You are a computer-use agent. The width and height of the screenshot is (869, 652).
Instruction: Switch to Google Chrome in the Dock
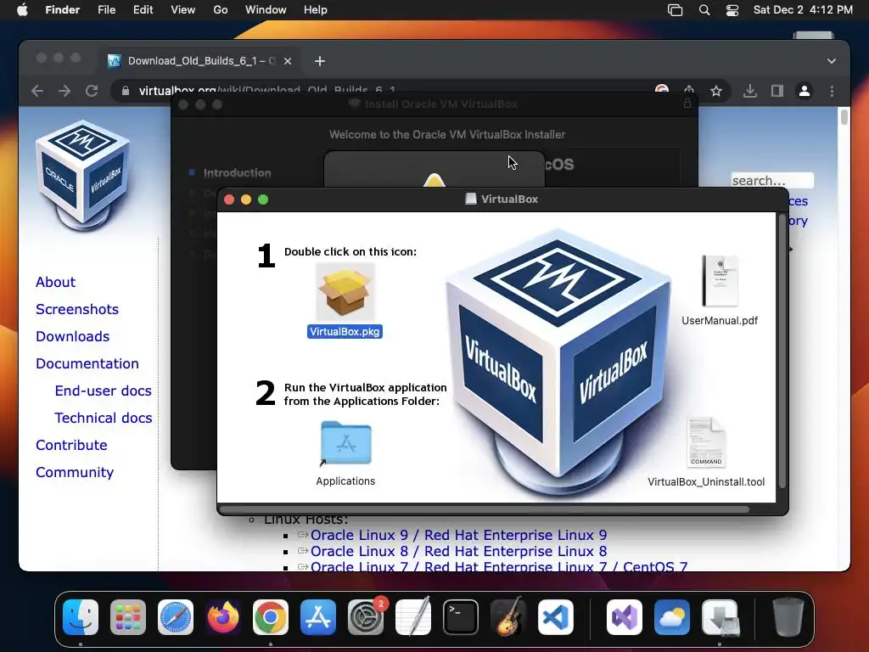tap(271, 617)
